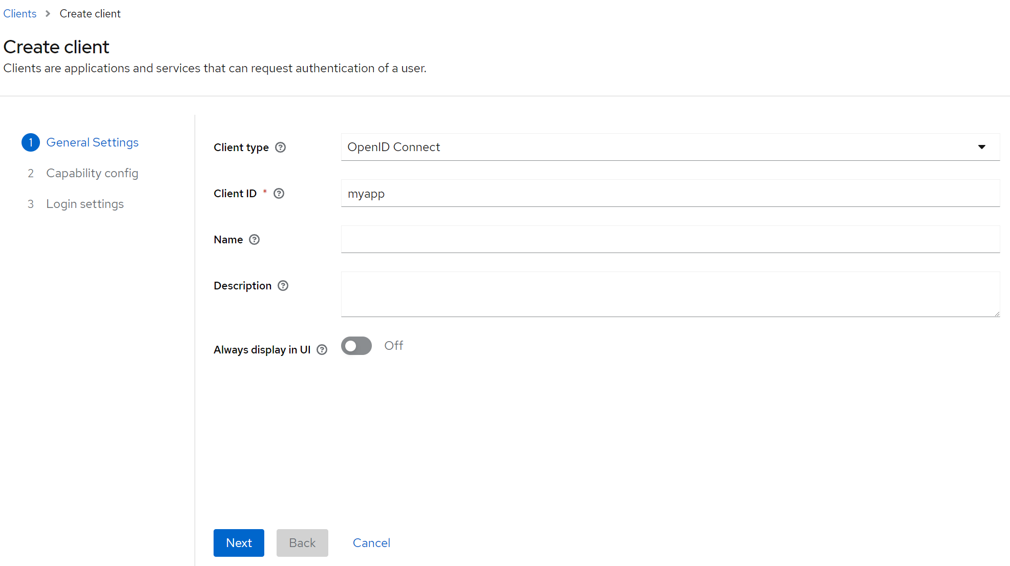The height and width of the screenshot is (566, 1010).
Task: Show help for Description field
Action: point(283,286)
